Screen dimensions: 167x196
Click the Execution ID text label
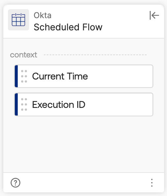click(59, 105)
